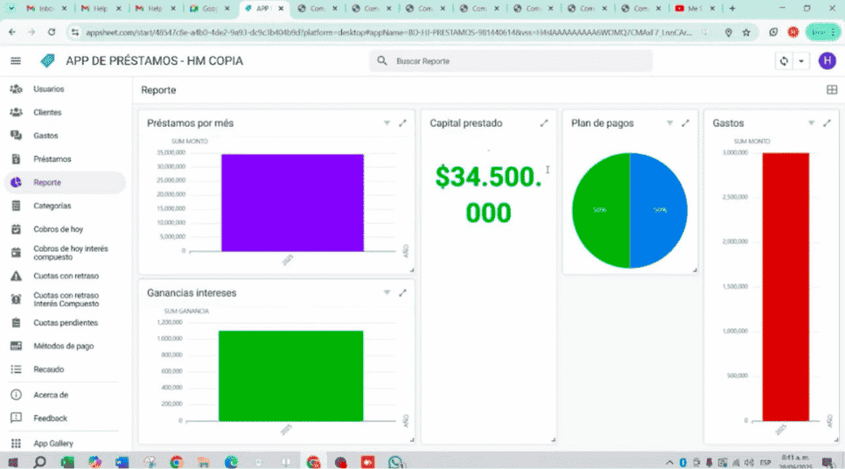The width and height of the screenshot is (845, 469).
Task: Click the App Gallery grid icon
Action: tap(16, 443)
